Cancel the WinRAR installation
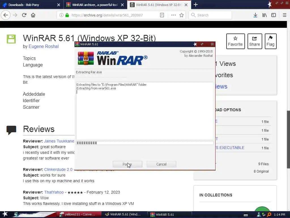The height and width of the screenshot is (218, 290). pos(161,164)
